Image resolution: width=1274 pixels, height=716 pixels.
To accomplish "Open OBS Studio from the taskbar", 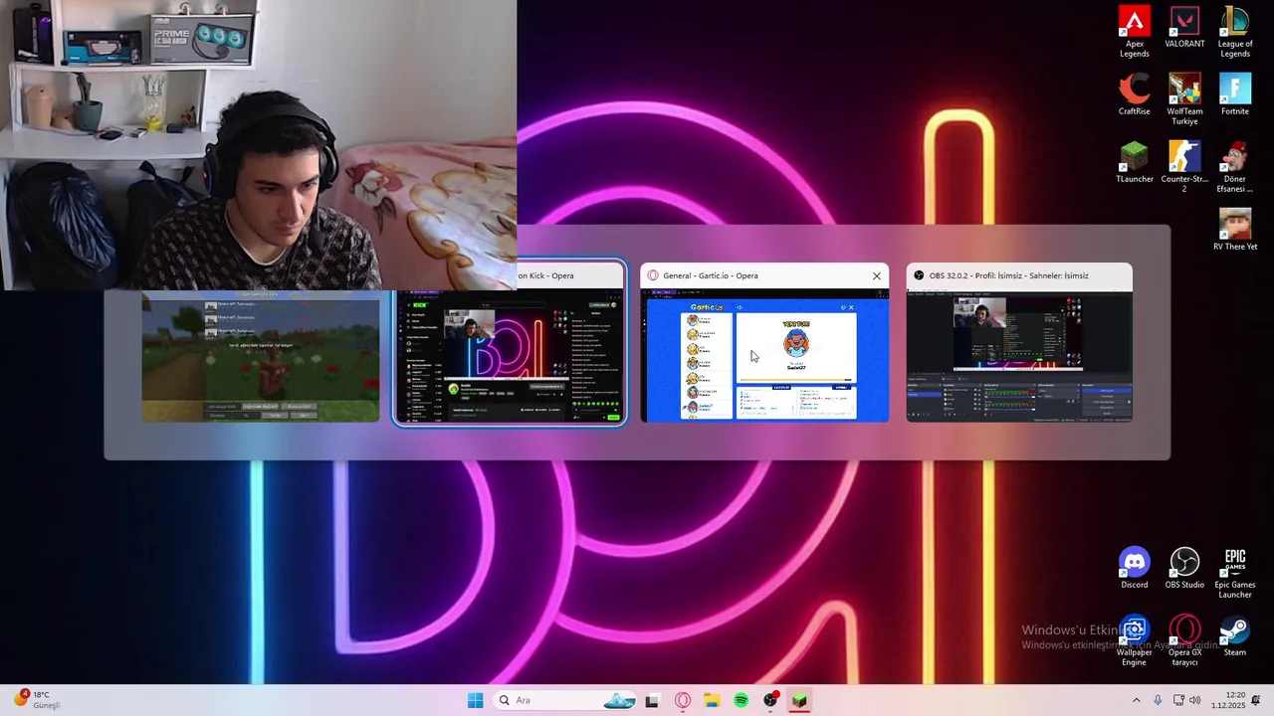I will 770,700.
